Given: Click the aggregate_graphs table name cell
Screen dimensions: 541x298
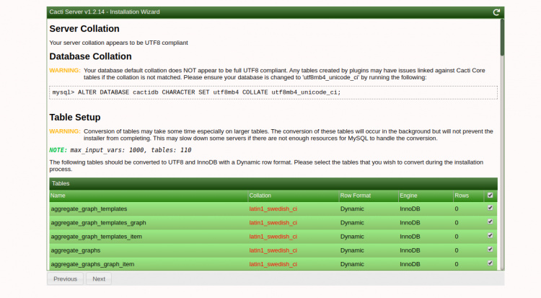Looking at the screenshot, I should (x=76, y=250).
